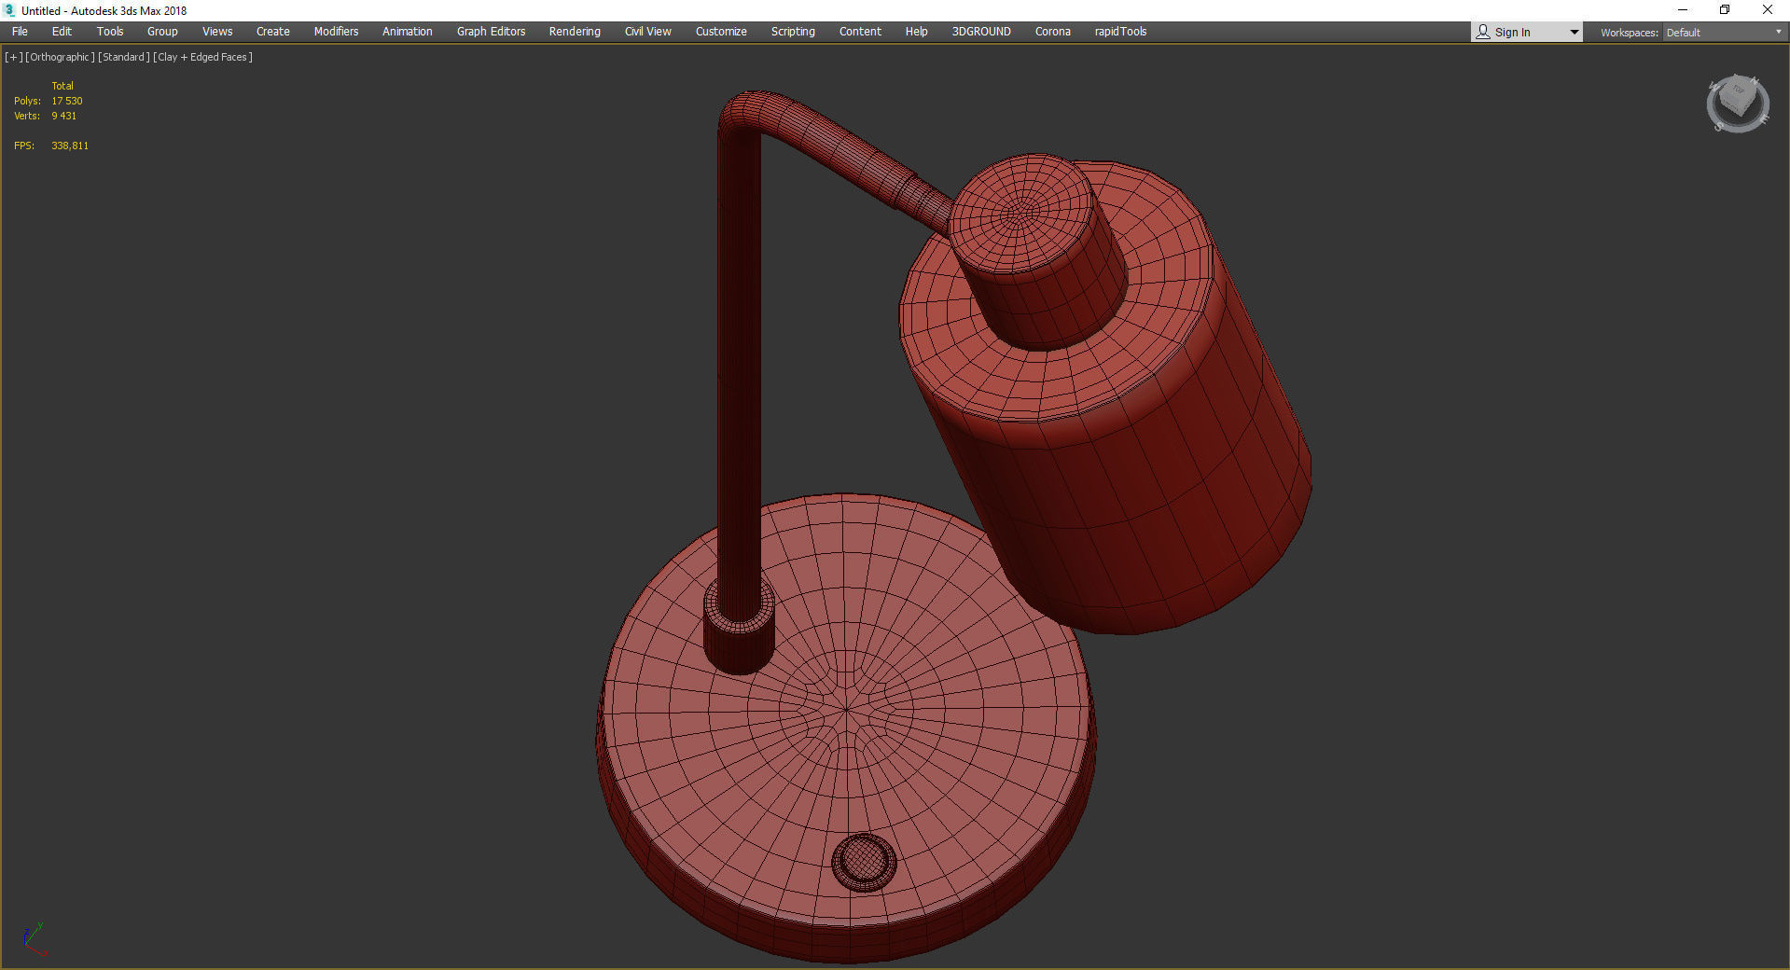Close the 3ds Max window
This screenshot has width=1790, height=970.
coord(1768,10)
